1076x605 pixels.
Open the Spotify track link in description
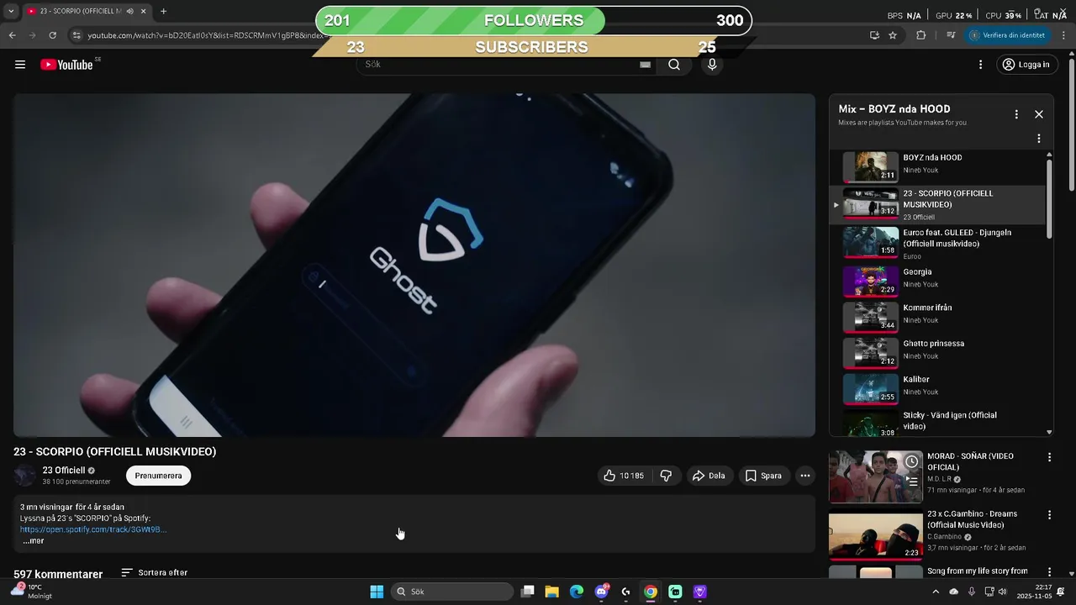pos(93,529)
